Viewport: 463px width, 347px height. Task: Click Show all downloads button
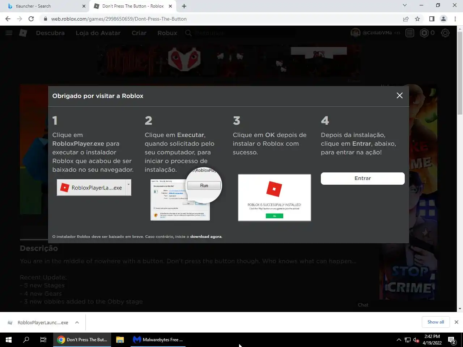pos(436,322)
